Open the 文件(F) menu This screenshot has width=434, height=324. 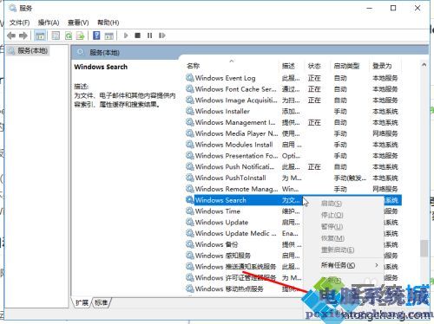coord(20,23)
